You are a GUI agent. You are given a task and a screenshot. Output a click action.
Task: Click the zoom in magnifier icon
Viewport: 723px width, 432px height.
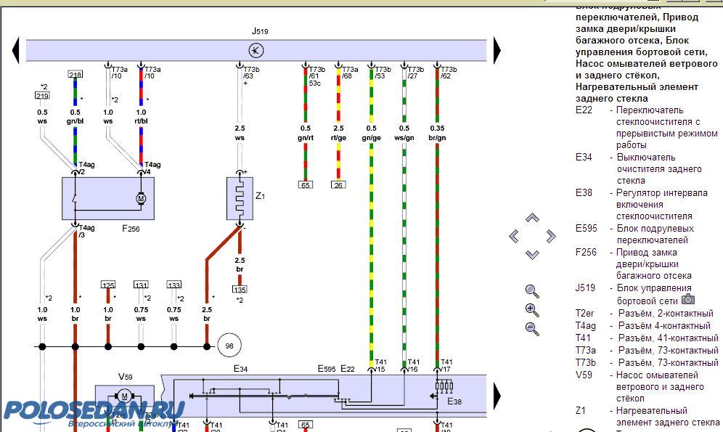pyautogui.click(x=532, y=310)
